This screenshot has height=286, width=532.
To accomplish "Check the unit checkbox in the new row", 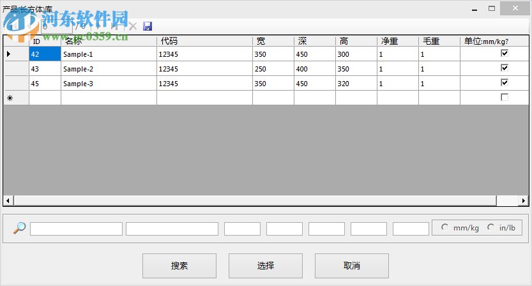I will click(504, 98).
